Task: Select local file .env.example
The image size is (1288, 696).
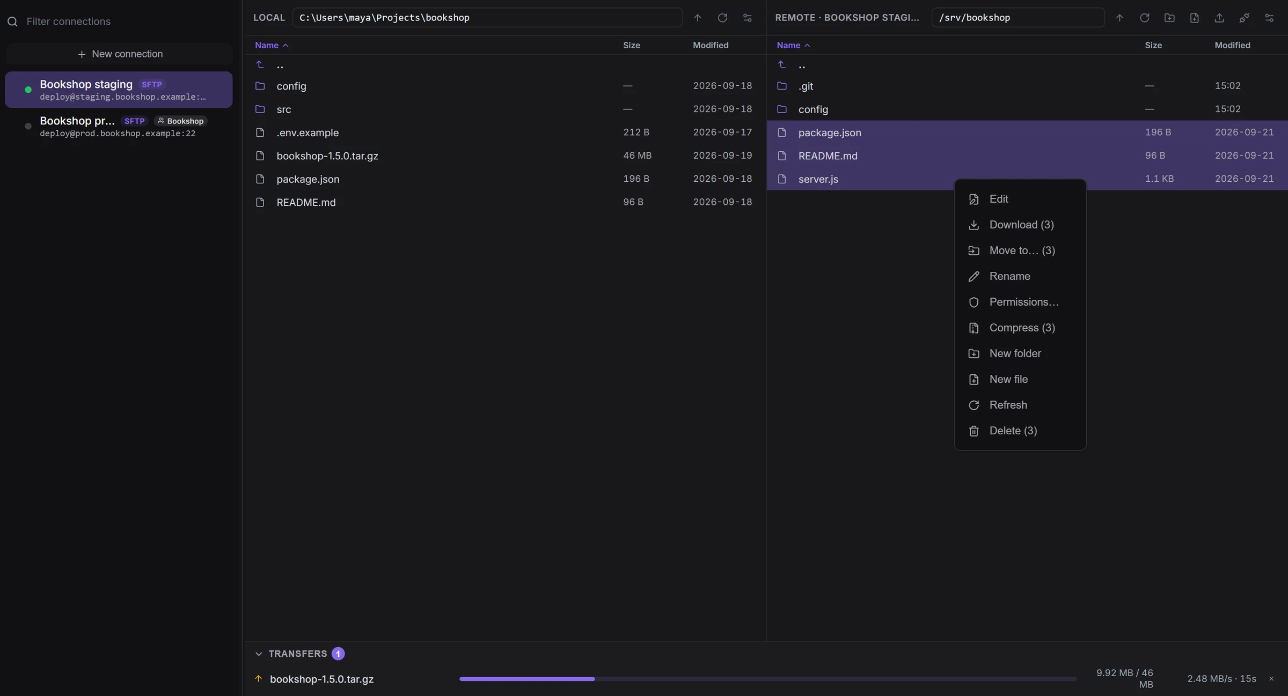Action: pos(505,132)
